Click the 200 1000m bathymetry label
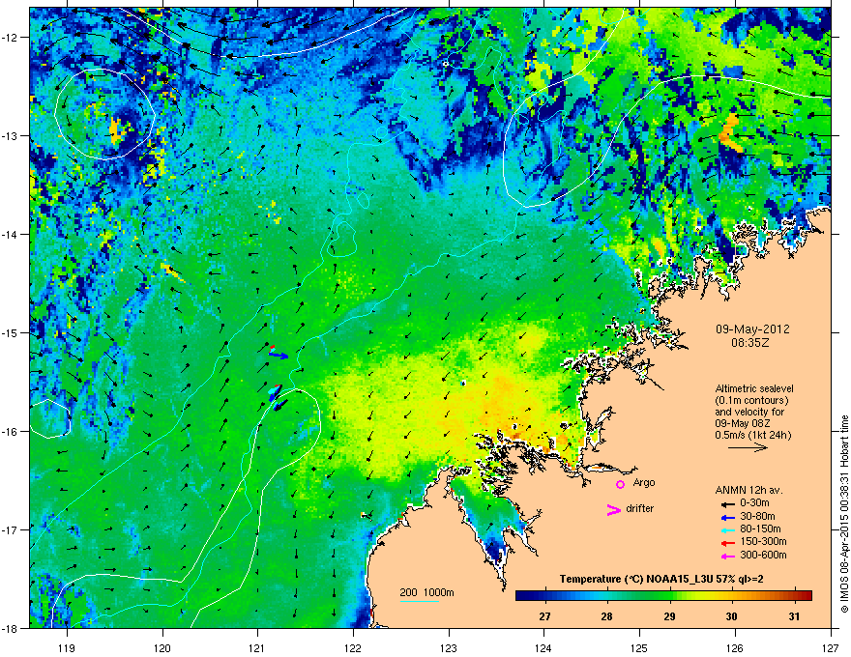The width and height of the screenshot is (851, 657). (426, 592)
